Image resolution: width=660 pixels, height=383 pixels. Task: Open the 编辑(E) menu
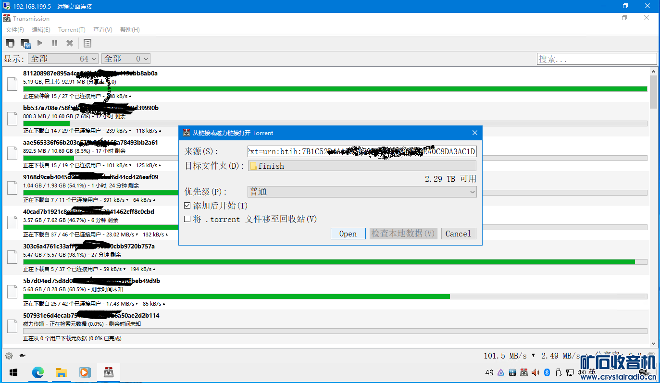tap(41, 30)
